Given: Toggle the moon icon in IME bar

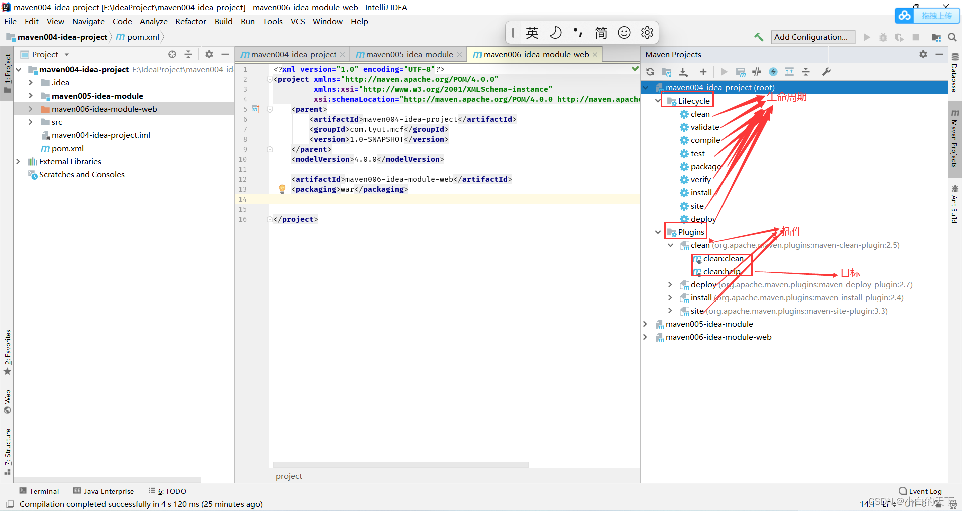Looking at the screenshot, I should 555,33.
